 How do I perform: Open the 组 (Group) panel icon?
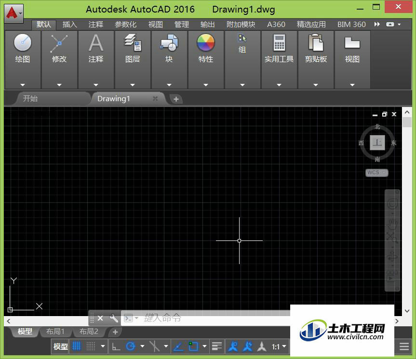click(x=242, y=39)
